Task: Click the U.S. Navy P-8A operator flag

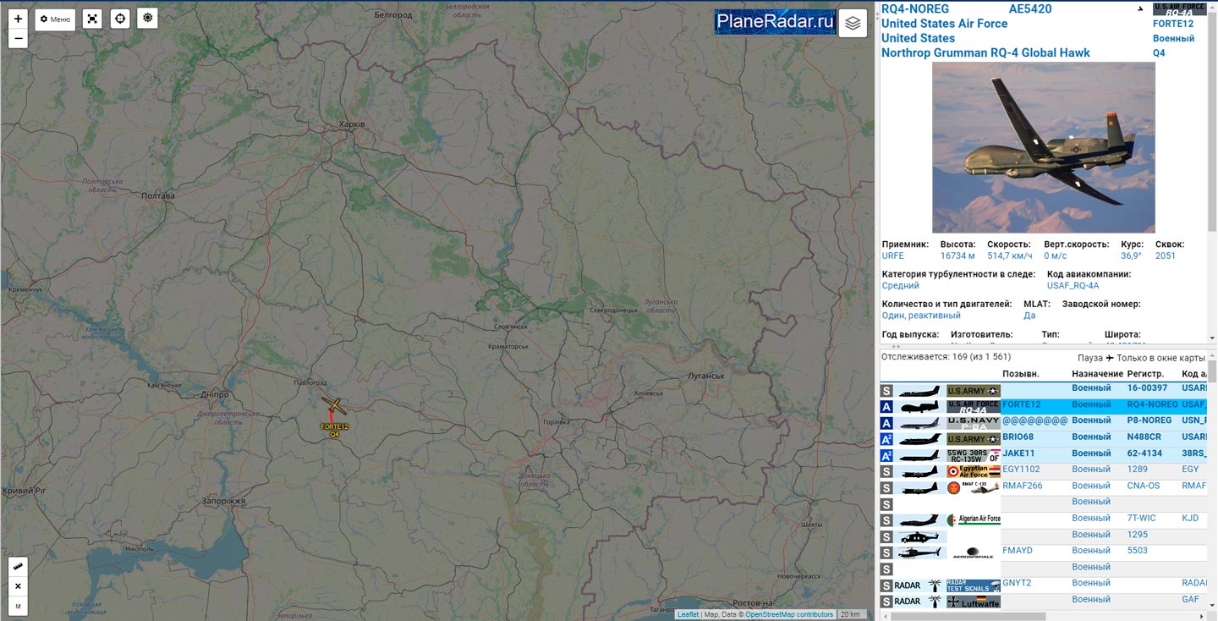Action: tap(974, 423)
